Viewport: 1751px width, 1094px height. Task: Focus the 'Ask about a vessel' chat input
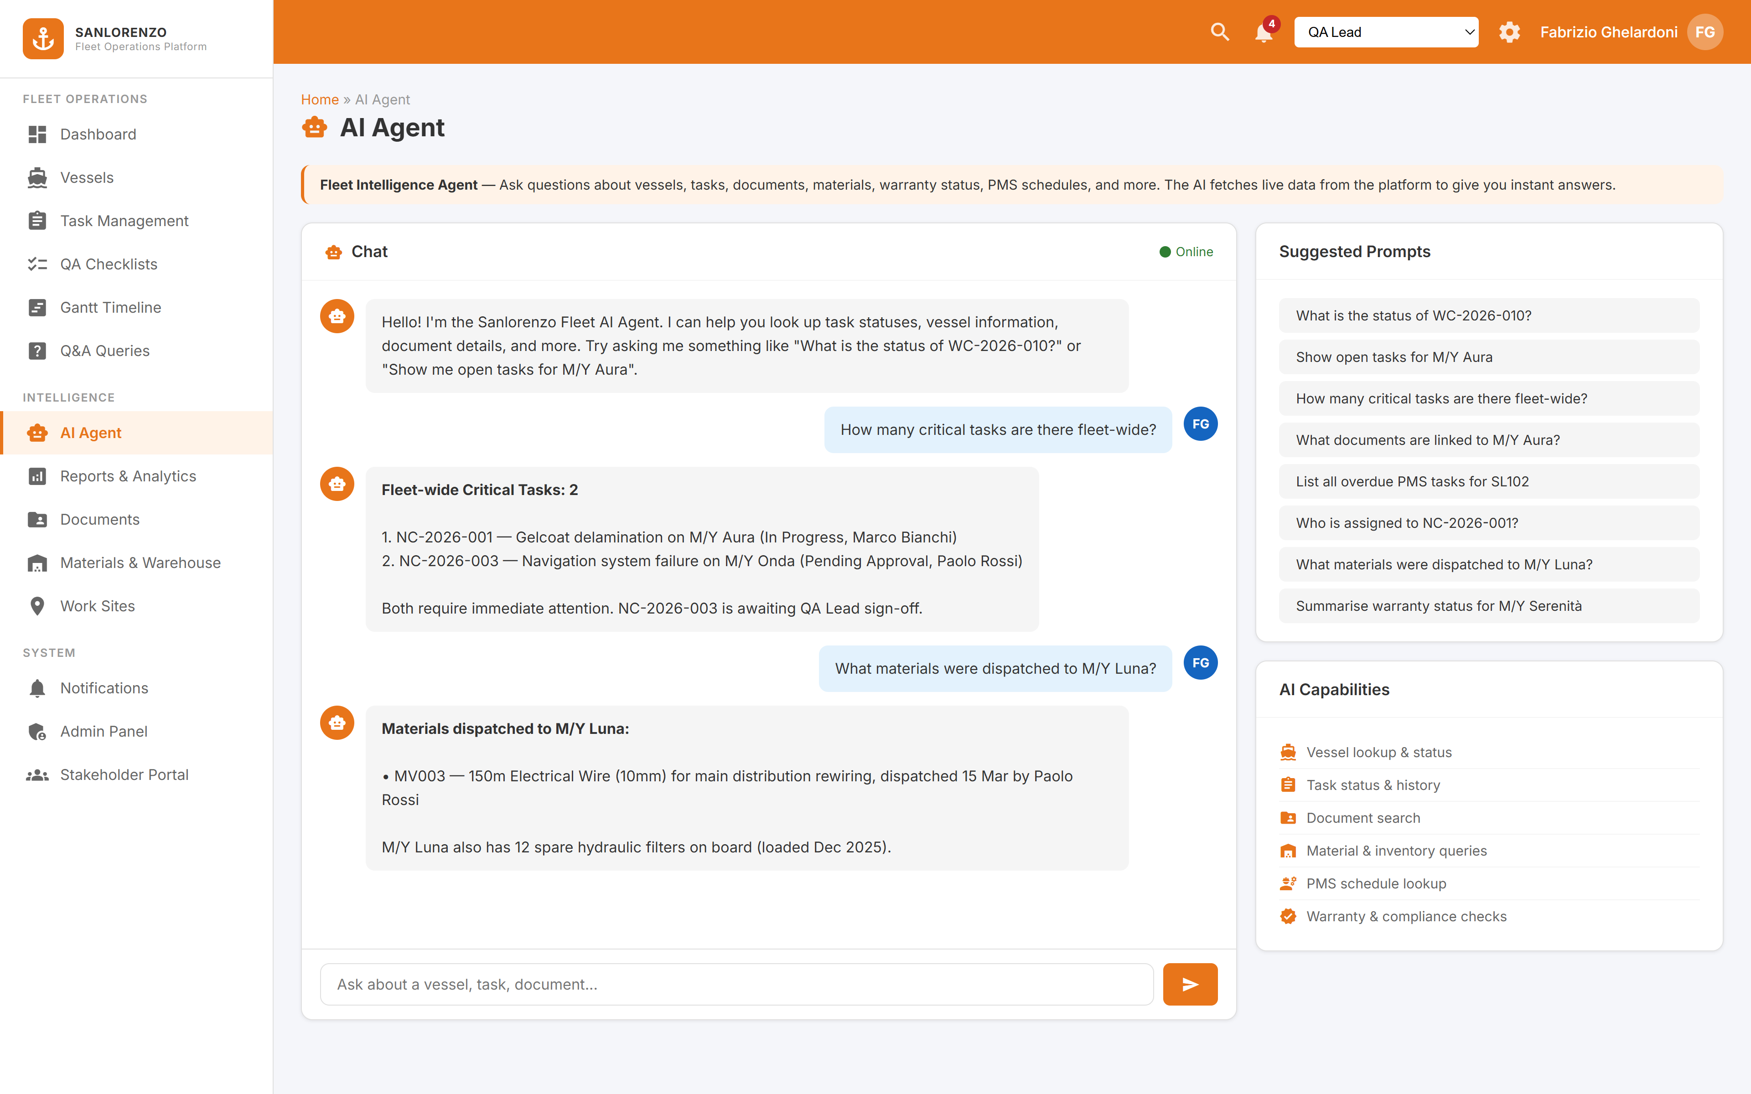[736, 984]
